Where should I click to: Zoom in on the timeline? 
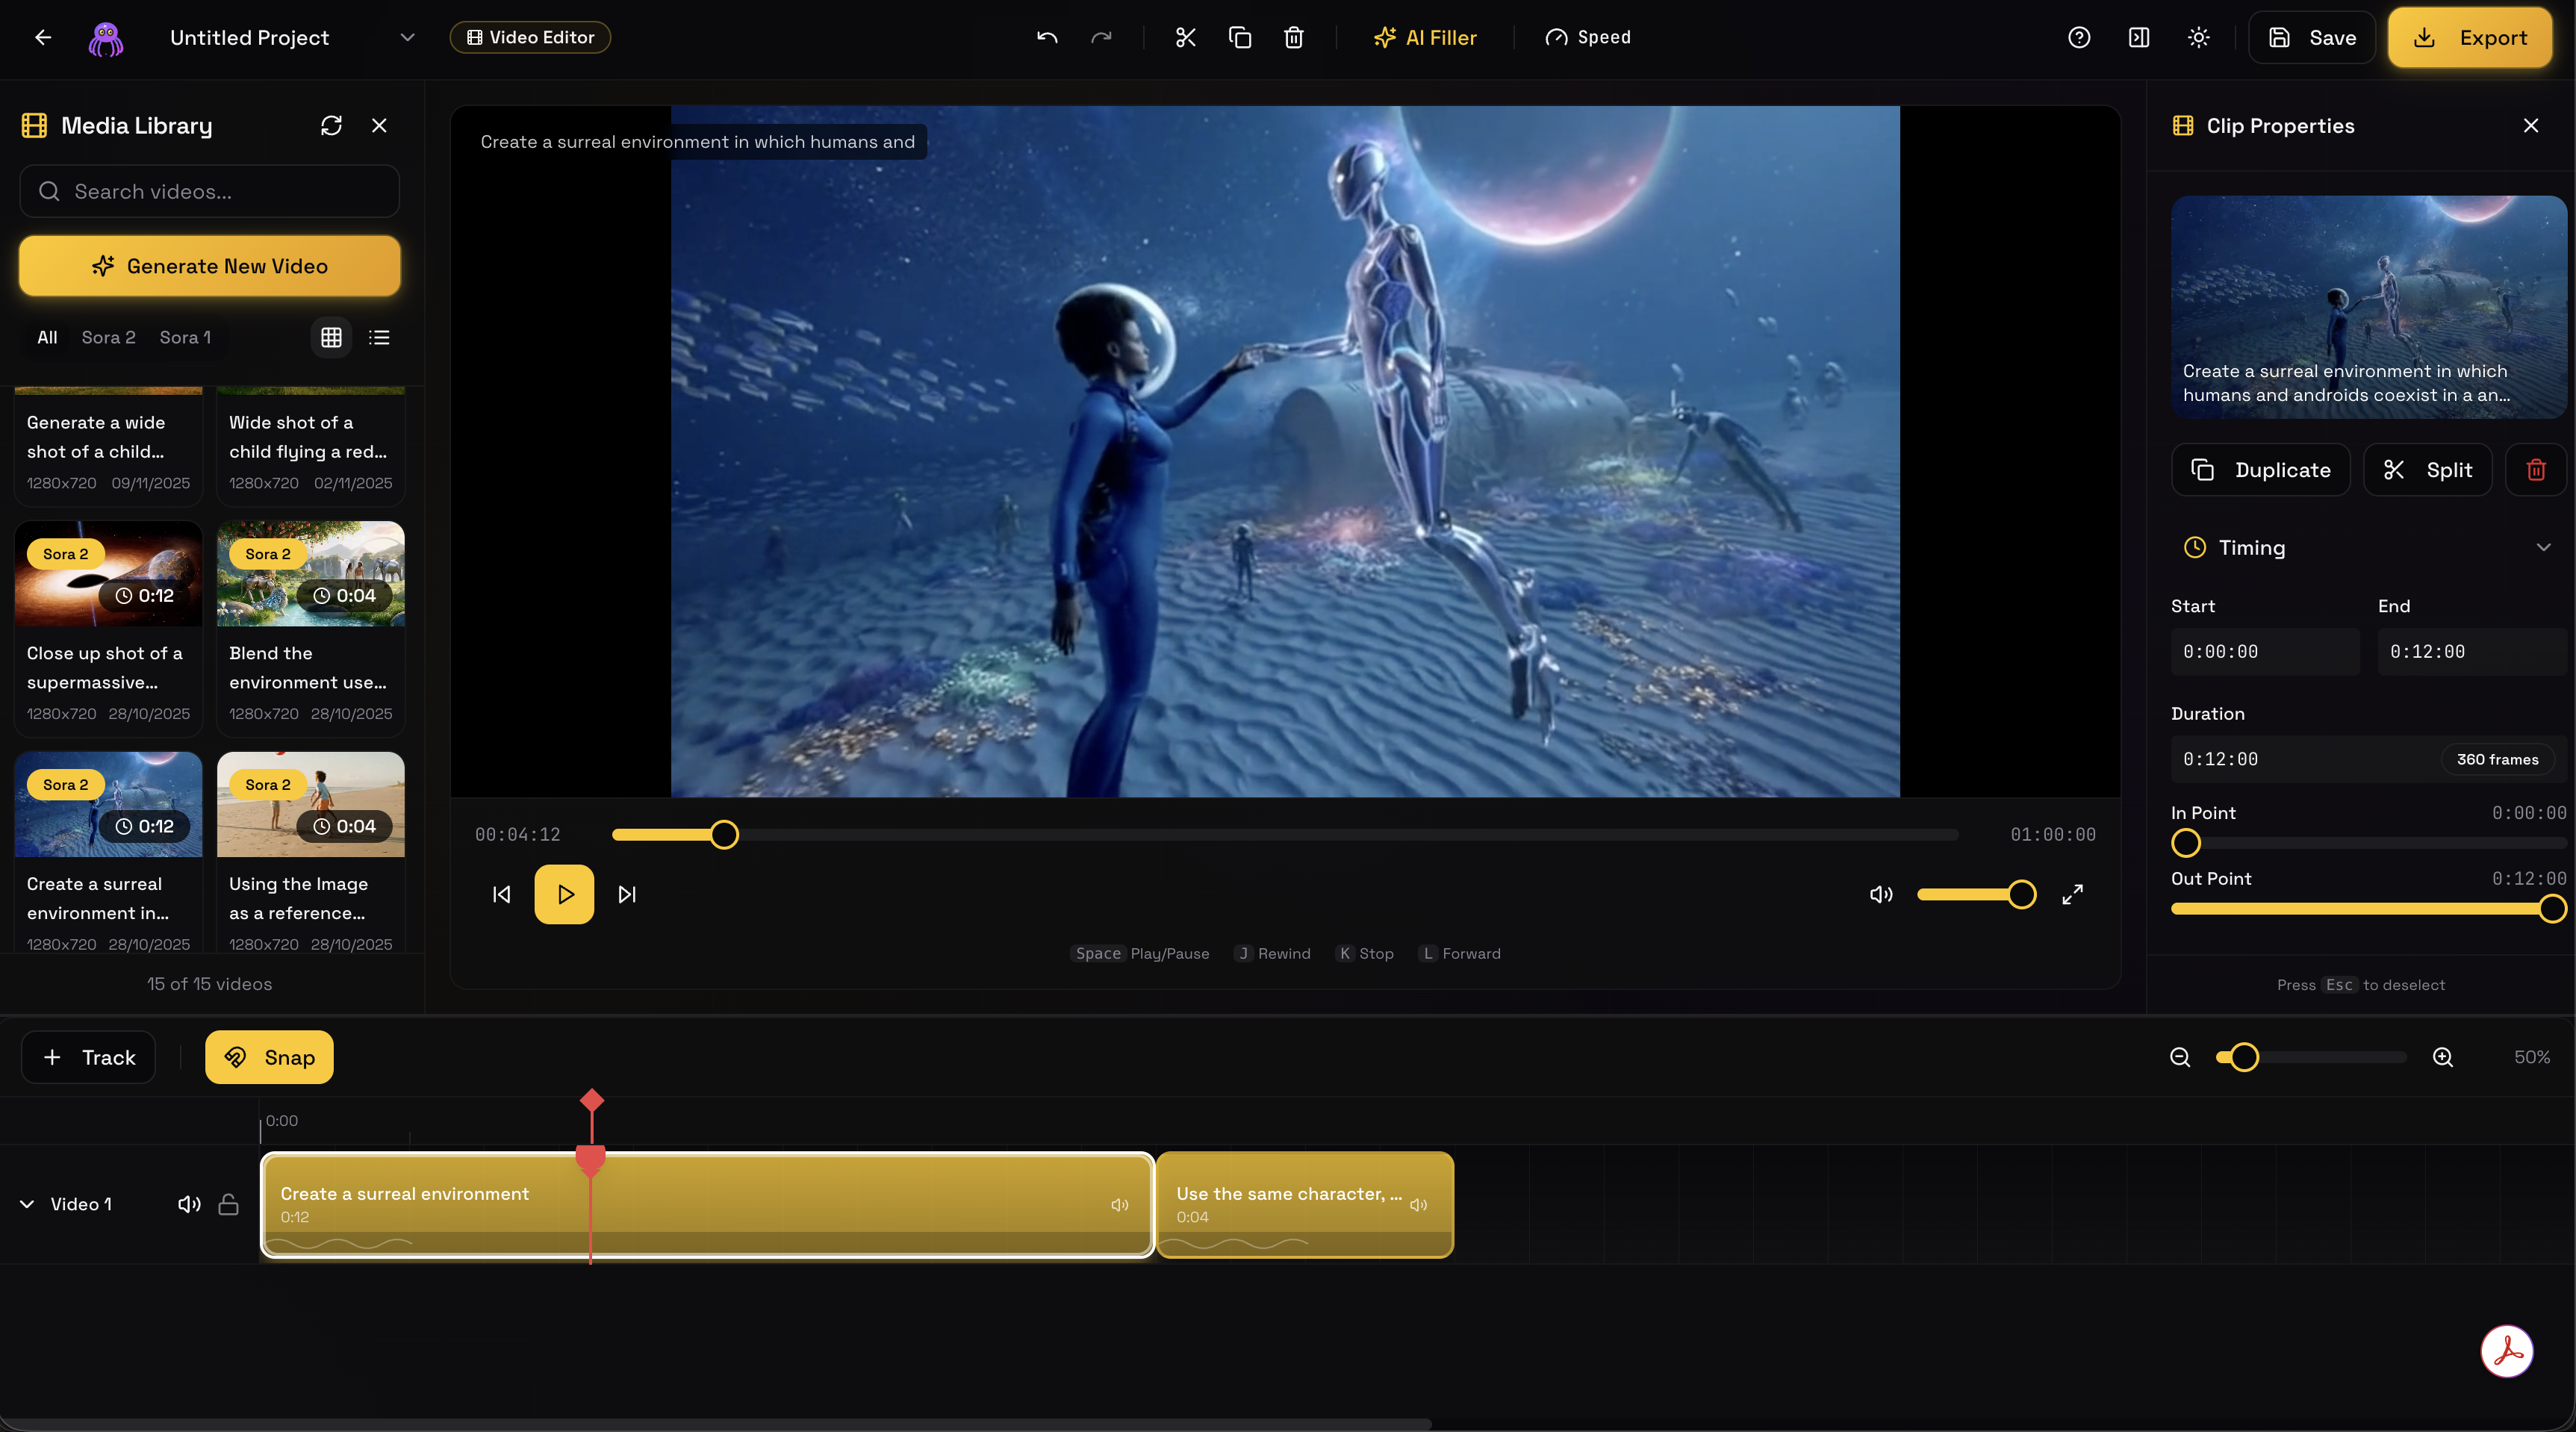[2442, 1057]
